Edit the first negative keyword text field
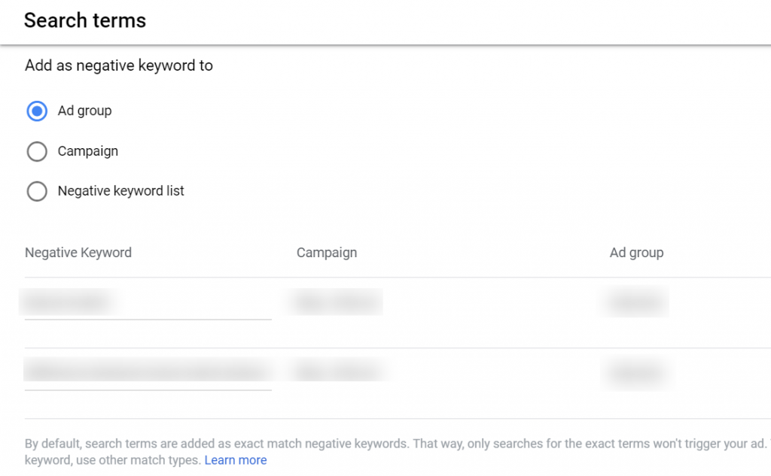This screenshot has height=476, width=771. tap(148, 302)
